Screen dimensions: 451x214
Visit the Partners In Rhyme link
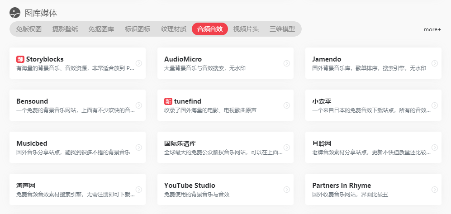click(x=342, y=185)
